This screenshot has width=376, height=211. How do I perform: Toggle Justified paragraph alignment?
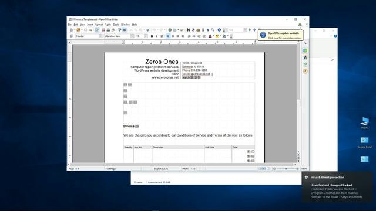point(183,36)
